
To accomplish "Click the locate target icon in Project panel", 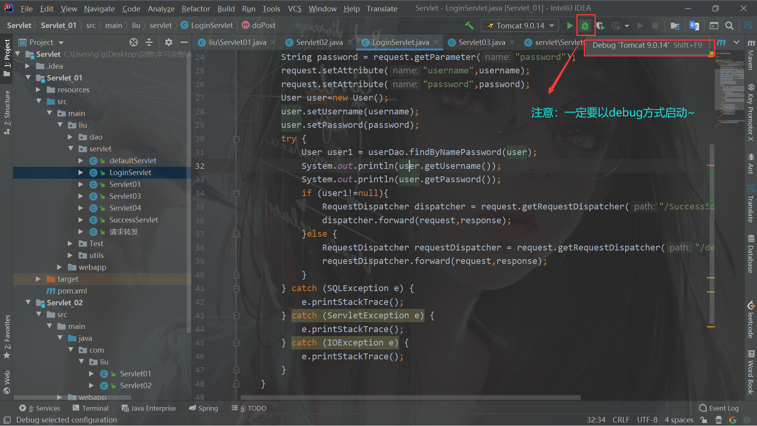I will tap(134, 42).
